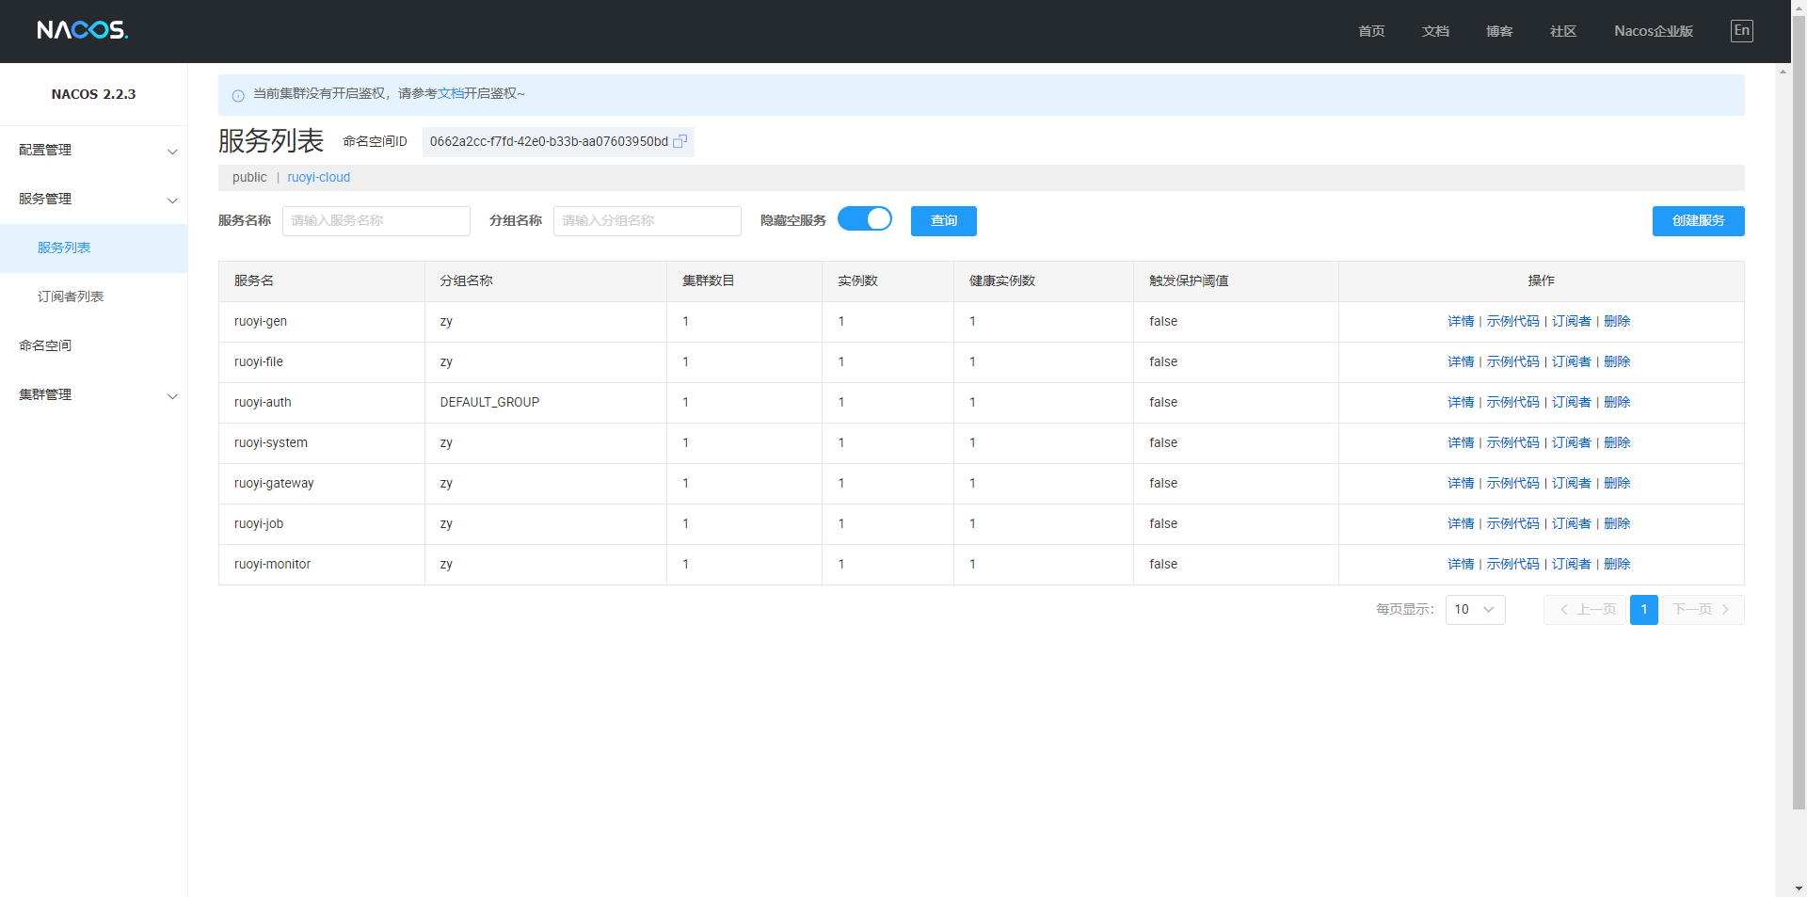Click 删除 for ruoyi-system

[1617, 443]
